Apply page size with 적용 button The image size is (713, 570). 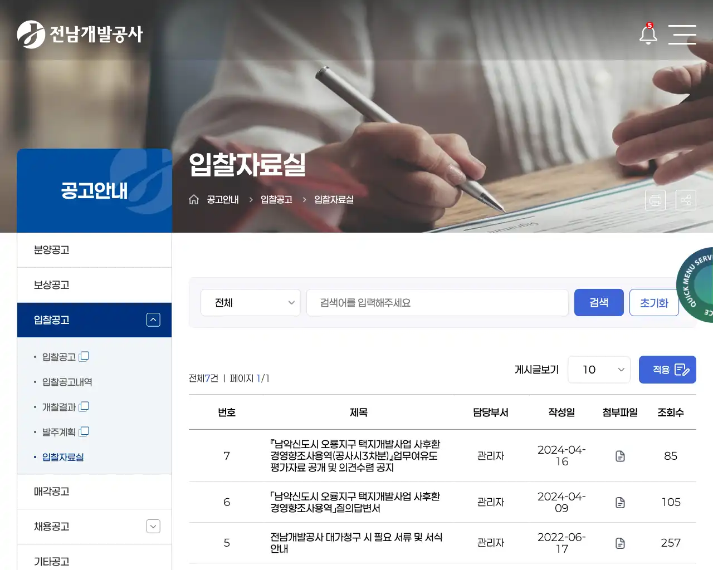[x=667, y=370]
